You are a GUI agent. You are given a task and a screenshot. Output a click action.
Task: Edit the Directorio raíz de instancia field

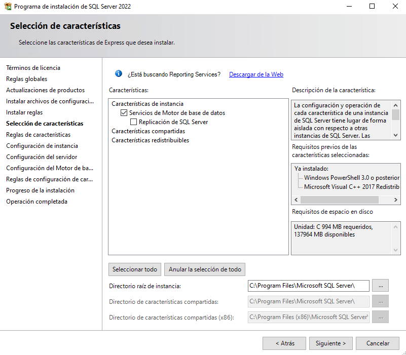coord(308,286)
